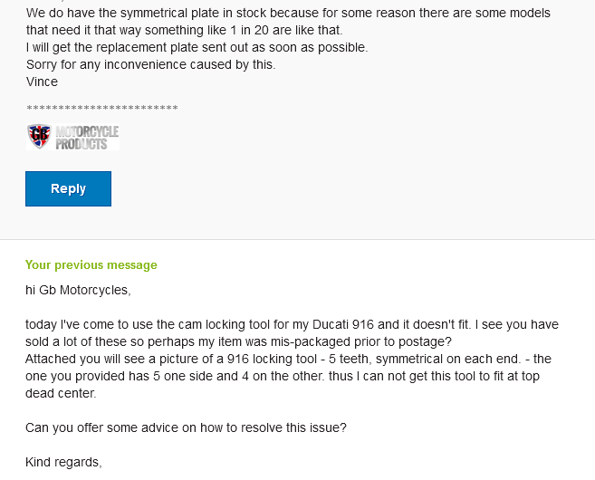This screenshot has height=480, width=595.
Task: Click the replacement plate sent out sentence
Action: (197, 47)
